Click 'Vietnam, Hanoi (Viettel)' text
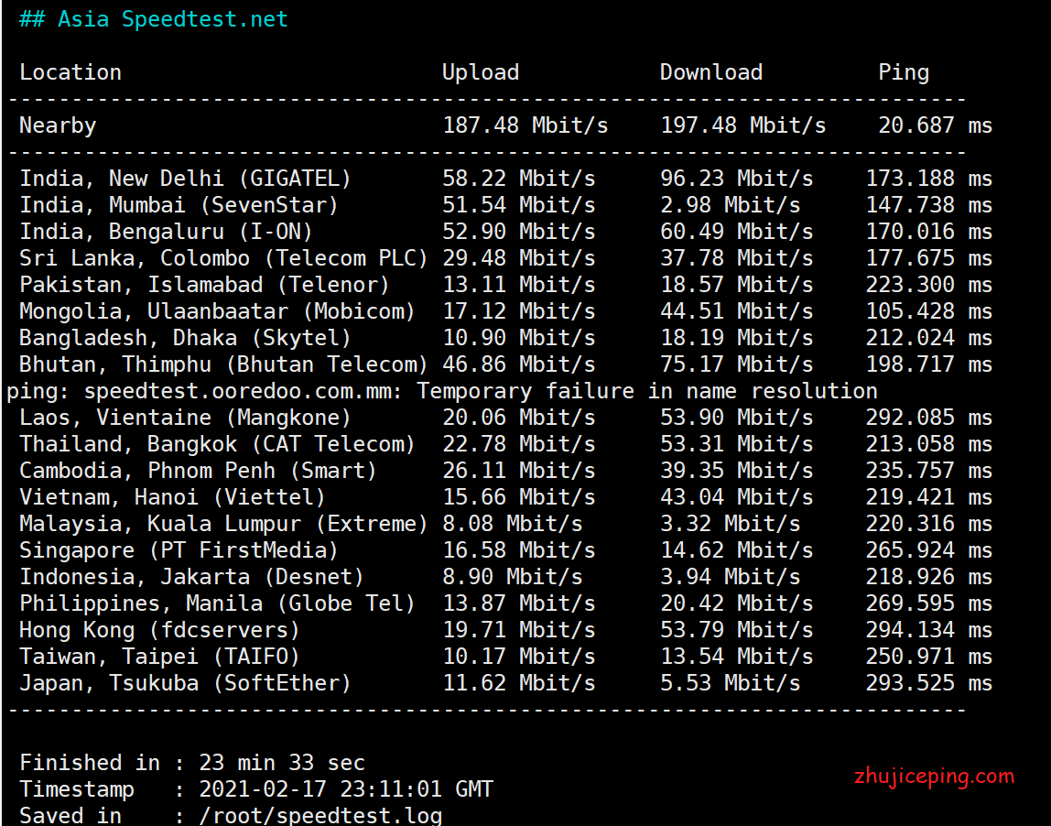 pyautogui.click(x=172, y=497)
